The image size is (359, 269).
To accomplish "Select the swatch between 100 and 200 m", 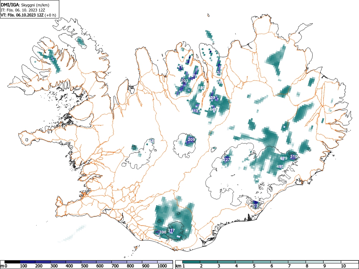I will pos(28,262).
